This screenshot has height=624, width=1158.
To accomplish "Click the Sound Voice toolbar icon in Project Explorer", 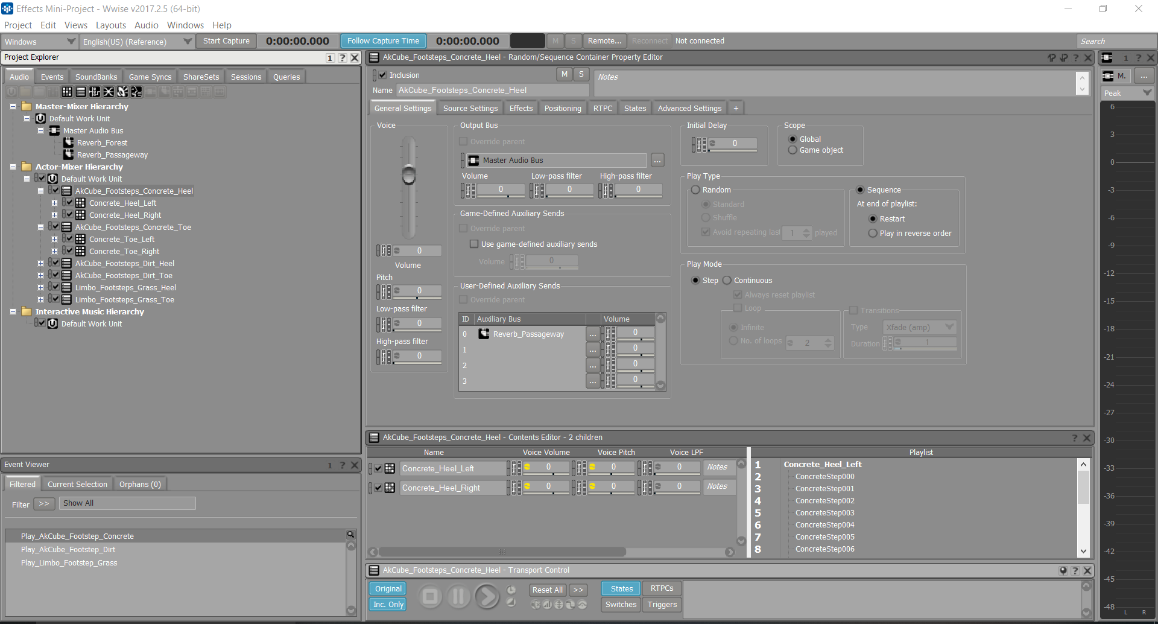I will pos(136,92).
